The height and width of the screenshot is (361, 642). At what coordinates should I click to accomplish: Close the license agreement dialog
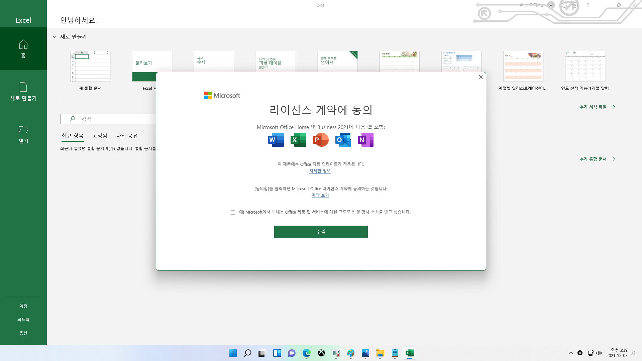coord(480,77)
